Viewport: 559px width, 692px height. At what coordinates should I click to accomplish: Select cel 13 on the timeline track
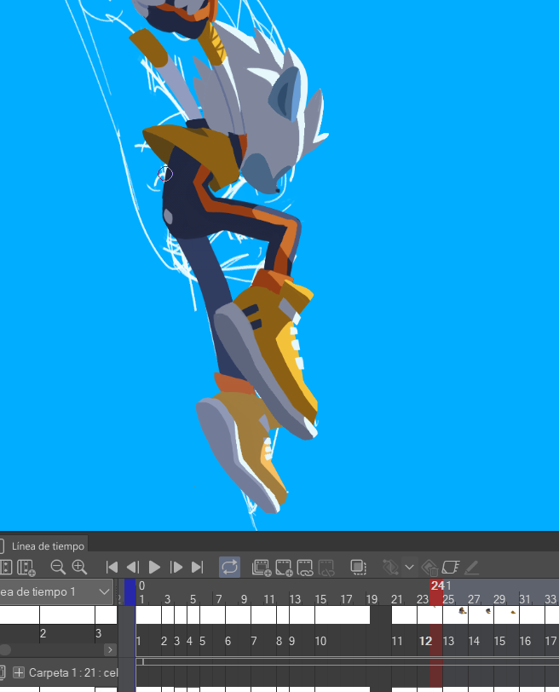click(448, 641)
